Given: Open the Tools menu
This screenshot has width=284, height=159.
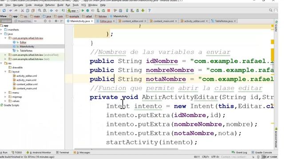Looking at the screenshot, I should coord(75,5).
